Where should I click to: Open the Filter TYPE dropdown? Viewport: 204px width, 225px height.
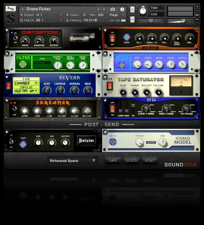42,63
